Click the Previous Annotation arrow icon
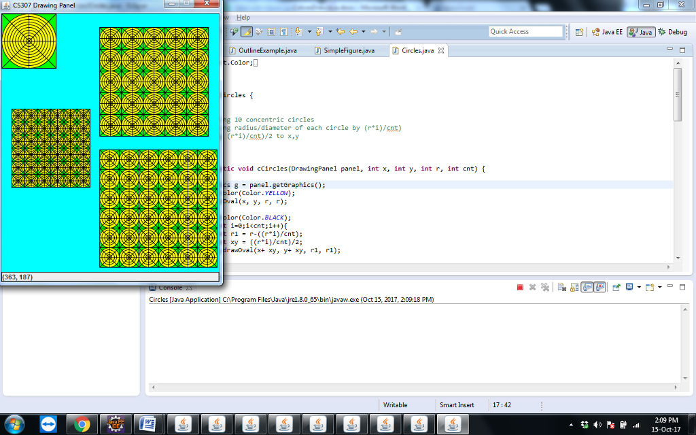The height and width of the screenshot is (435, 696). (x=319, y=31)
